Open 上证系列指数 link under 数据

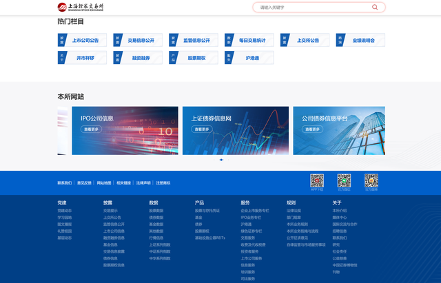pos(160,244)
